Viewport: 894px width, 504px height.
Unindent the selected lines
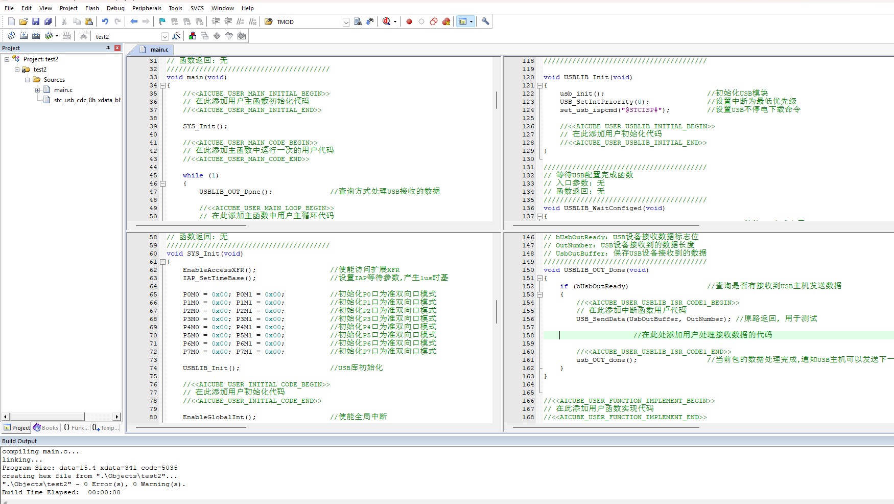click(228, 21)
